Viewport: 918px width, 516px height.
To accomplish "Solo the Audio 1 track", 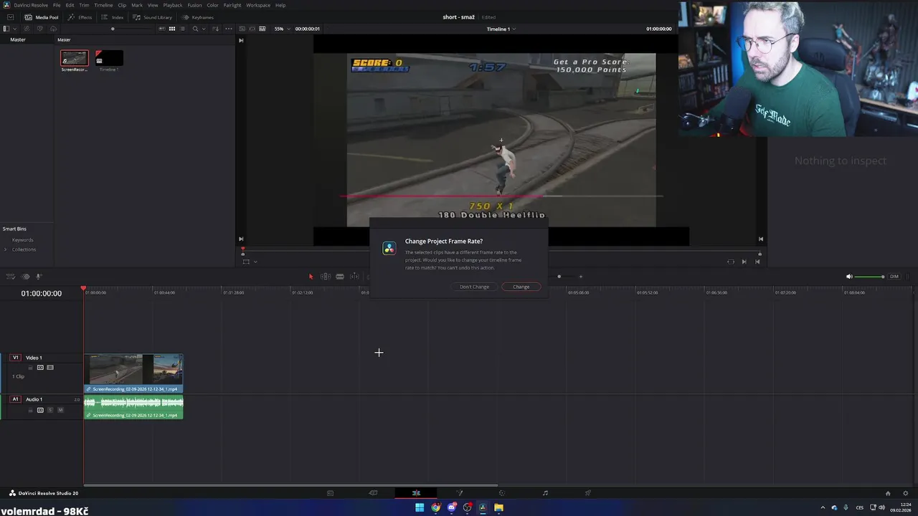I will tap(50, 410).
